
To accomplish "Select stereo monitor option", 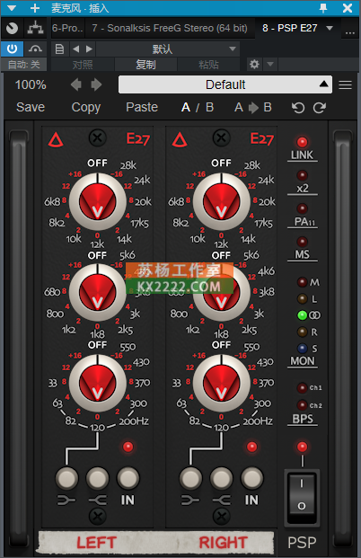I will (x=302, y=315).
